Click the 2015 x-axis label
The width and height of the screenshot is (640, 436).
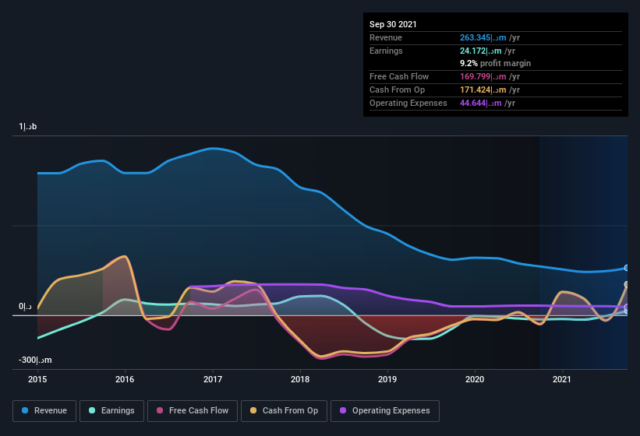click(x=37, y=379)
